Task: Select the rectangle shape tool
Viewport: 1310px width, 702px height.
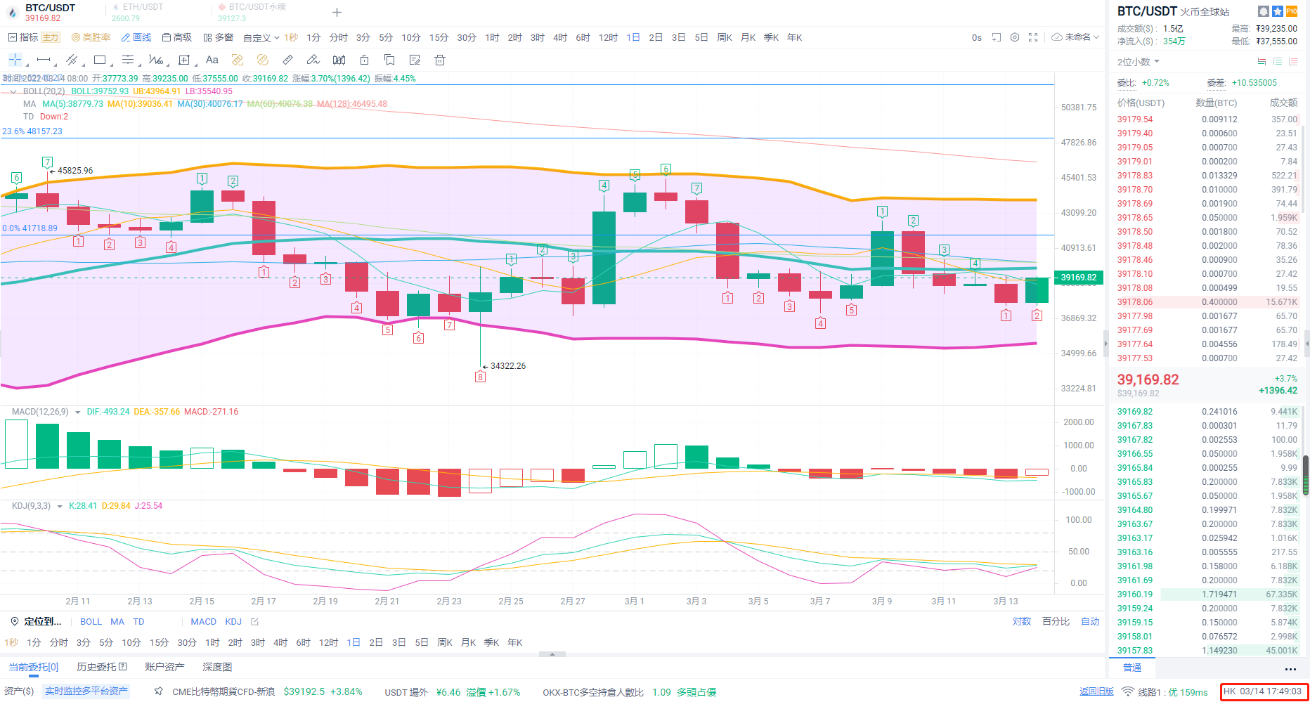Action: pos(100,60)
